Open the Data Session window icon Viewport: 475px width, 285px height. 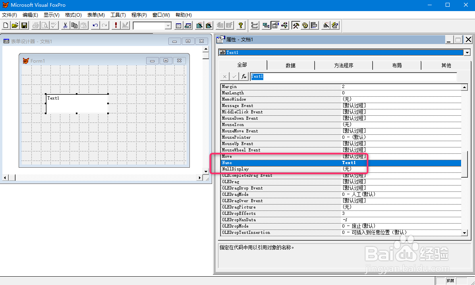(x=188, y=26)
